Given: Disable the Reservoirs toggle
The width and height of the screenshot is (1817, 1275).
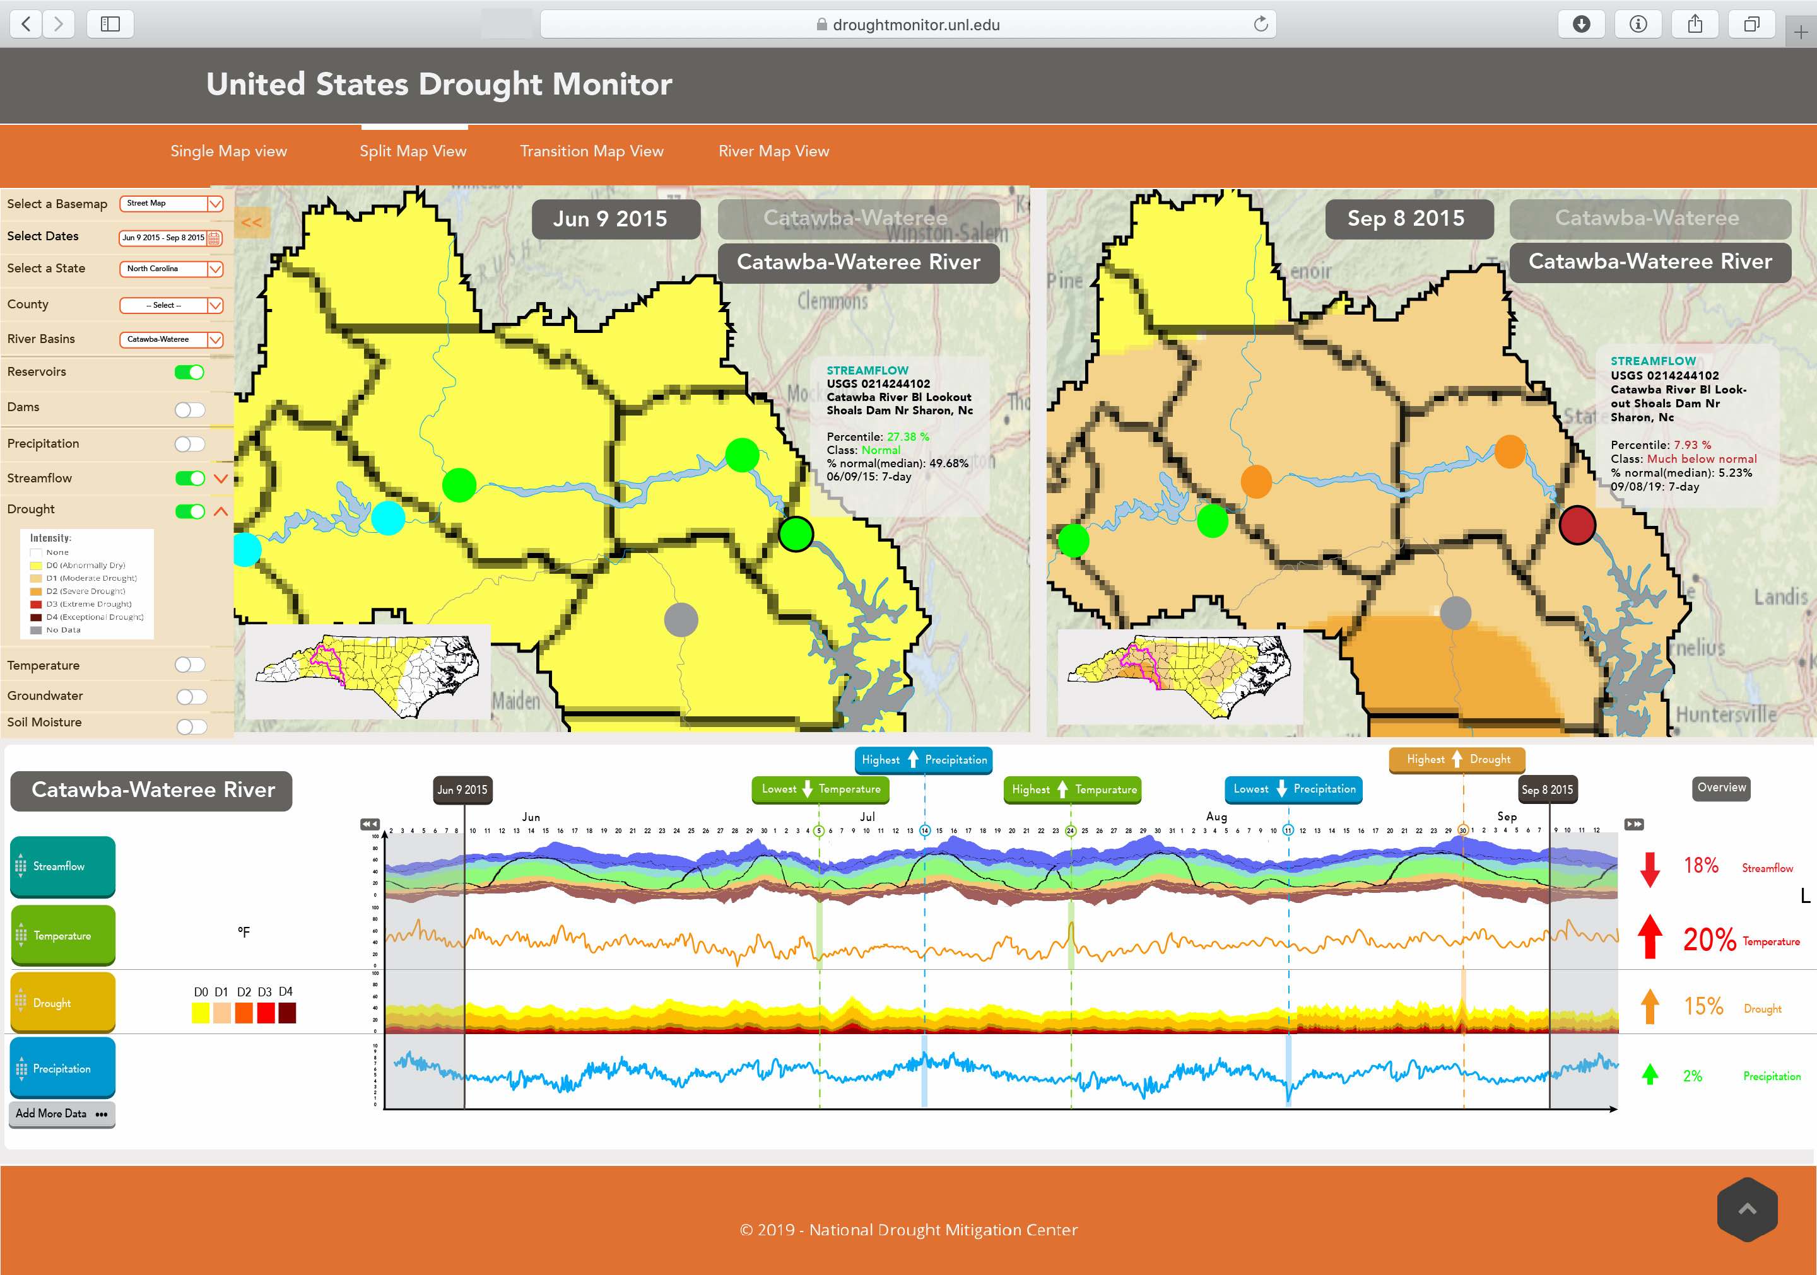Looking at the screenshot, I should [189, 373].
